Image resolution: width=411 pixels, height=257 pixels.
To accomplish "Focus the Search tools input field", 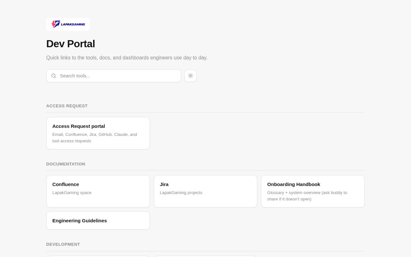I will [x=114, y=76].
